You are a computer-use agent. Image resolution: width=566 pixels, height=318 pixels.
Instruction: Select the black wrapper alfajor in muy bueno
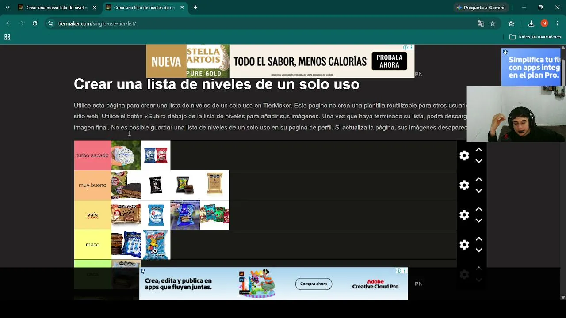click(156, 185)
